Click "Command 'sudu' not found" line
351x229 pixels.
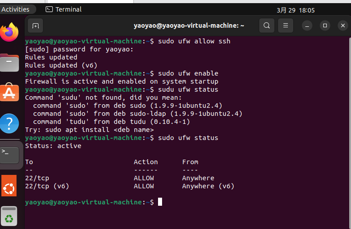coord(103,98)
